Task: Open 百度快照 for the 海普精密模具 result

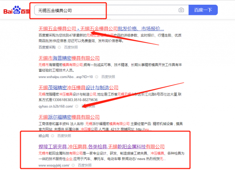Action: 108,76
